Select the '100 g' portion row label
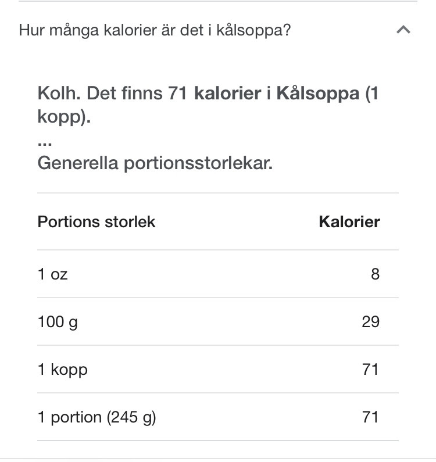Viewport: 436px width, 462px height. [58, 322]
